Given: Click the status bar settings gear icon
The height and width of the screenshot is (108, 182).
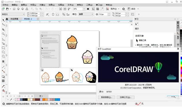Looking at the screenshot, I should [3, 104].
